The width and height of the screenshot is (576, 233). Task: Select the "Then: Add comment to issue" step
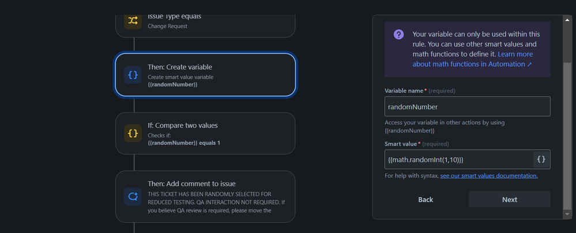pyautogui.click(x=205, y=196)
